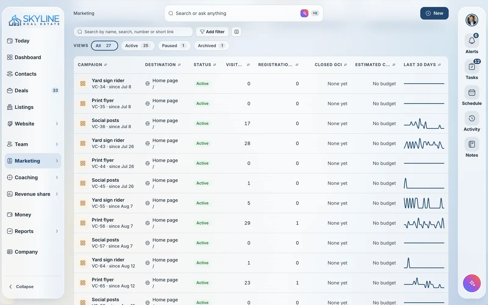Switch to the Paused view
The height and width of the screenshot is (305, 488).
174,46
